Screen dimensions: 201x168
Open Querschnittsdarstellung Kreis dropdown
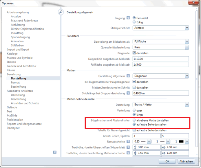pyautogui.click(x=187, y=47)
